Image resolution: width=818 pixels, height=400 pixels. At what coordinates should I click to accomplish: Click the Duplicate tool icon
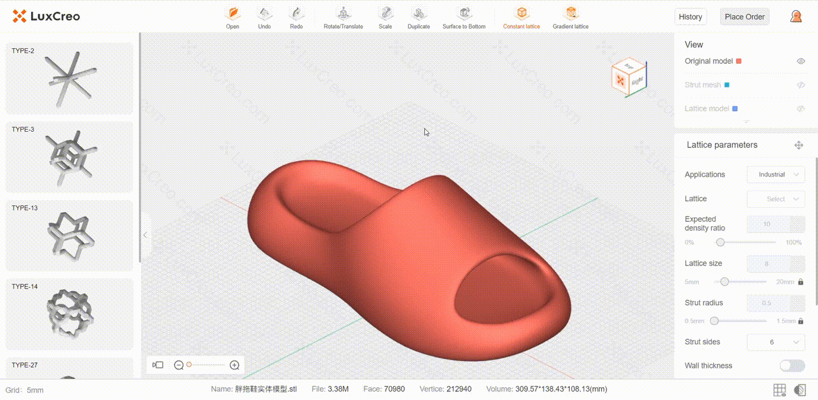pos(418,17)
